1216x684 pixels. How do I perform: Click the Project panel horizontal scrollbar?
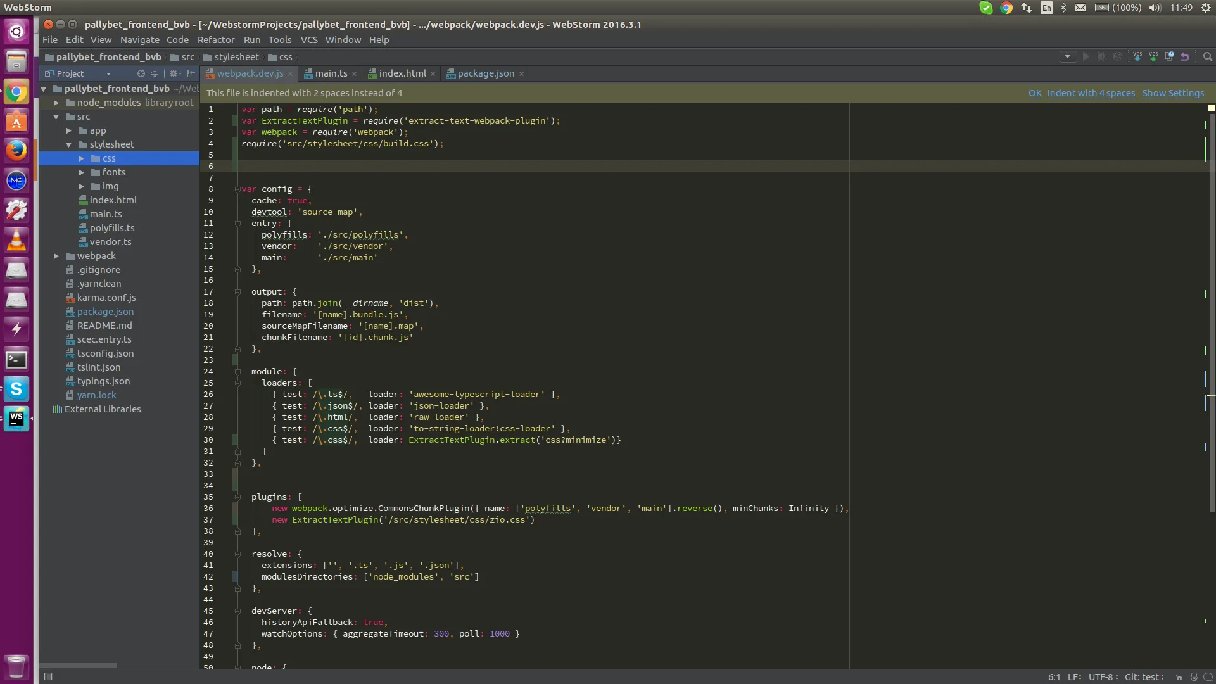(78, 666)
